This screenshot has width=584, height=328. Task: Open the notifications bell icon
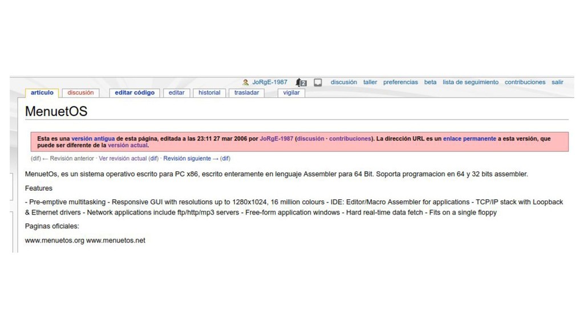coord(301,82)
